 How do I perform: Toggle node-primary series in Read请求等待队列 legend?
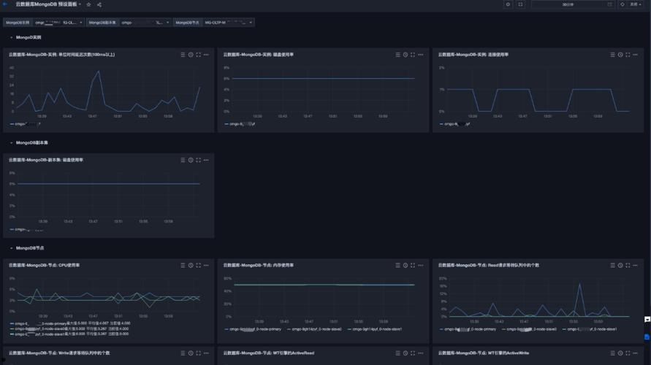(468, 329)
